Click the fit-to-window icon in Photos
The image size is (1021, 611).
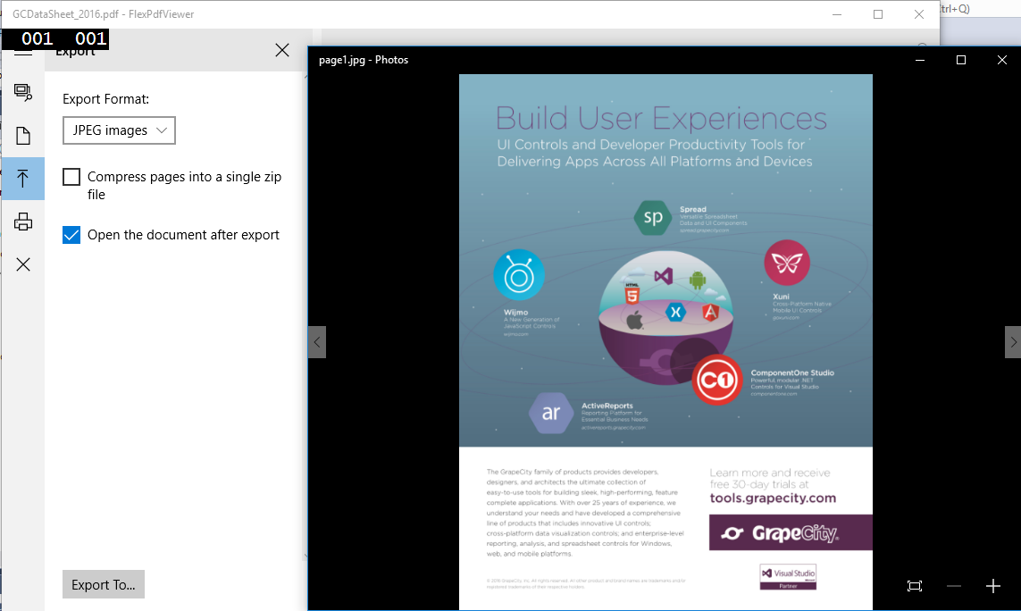[914, 586]
